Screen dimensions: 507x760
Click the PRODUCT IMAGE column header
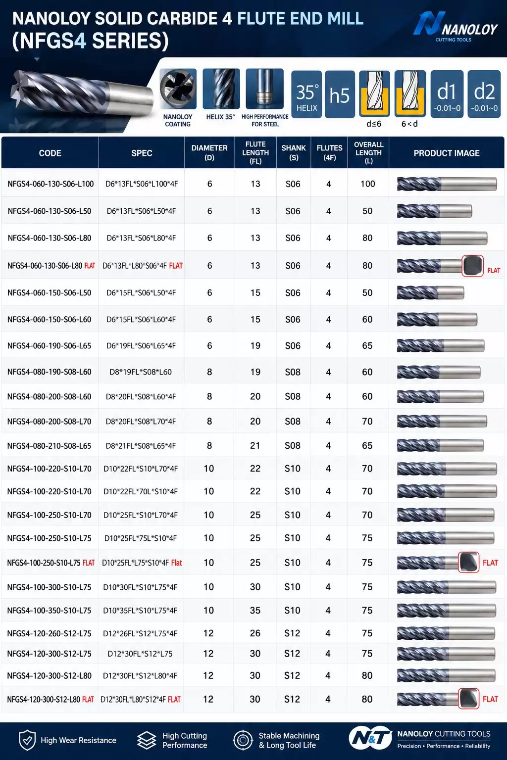pos(447,153)
